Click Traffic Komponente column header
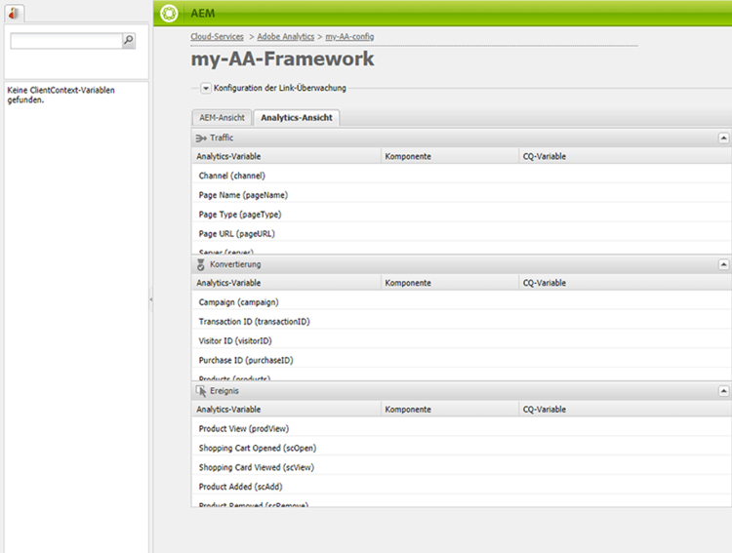732x553 pixels. [450, 156]
